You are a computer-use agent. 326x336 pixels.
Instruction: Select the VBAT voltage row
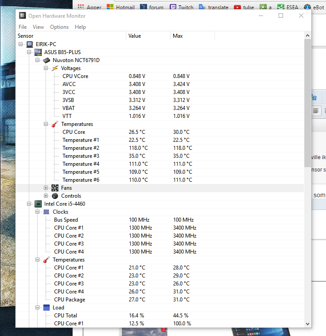click(160, 108)
